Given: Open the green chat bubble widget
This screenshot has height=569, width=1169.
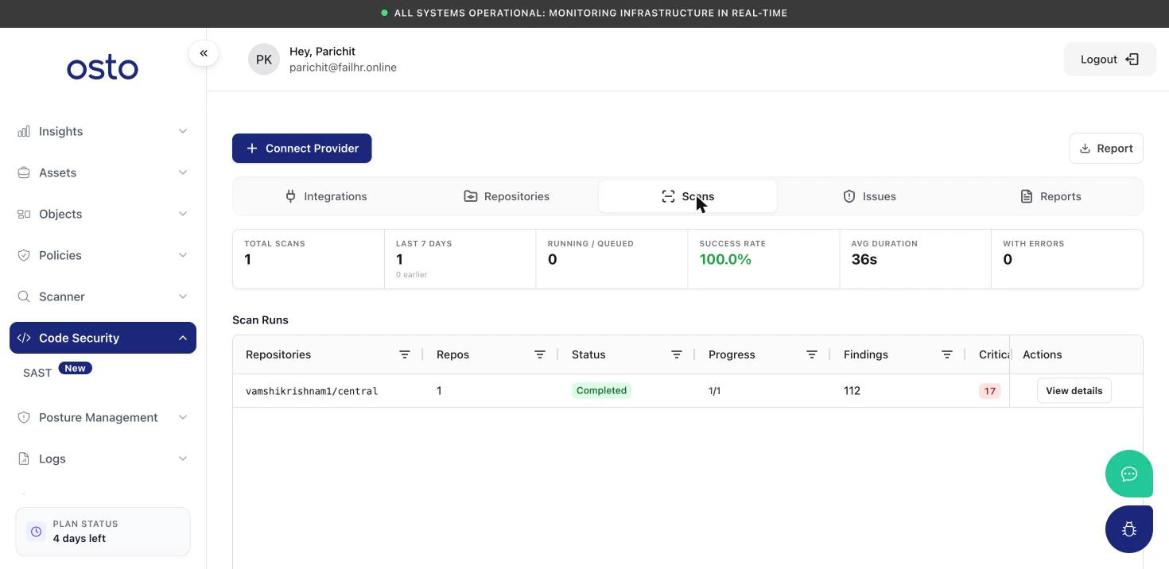Looking at the screenshot, I should [x=1129, y=474].
